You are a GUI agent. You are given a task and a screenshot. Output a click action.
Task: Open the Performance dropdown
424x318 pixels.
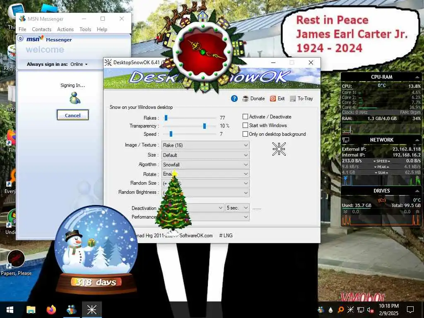[x=205, y=217]
